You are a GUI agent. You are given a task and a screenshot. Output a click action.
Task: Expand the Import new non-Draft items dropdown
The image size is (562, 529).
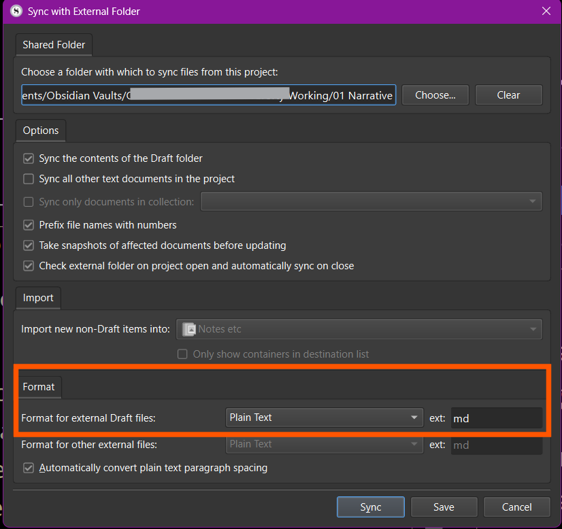(359, 329)
